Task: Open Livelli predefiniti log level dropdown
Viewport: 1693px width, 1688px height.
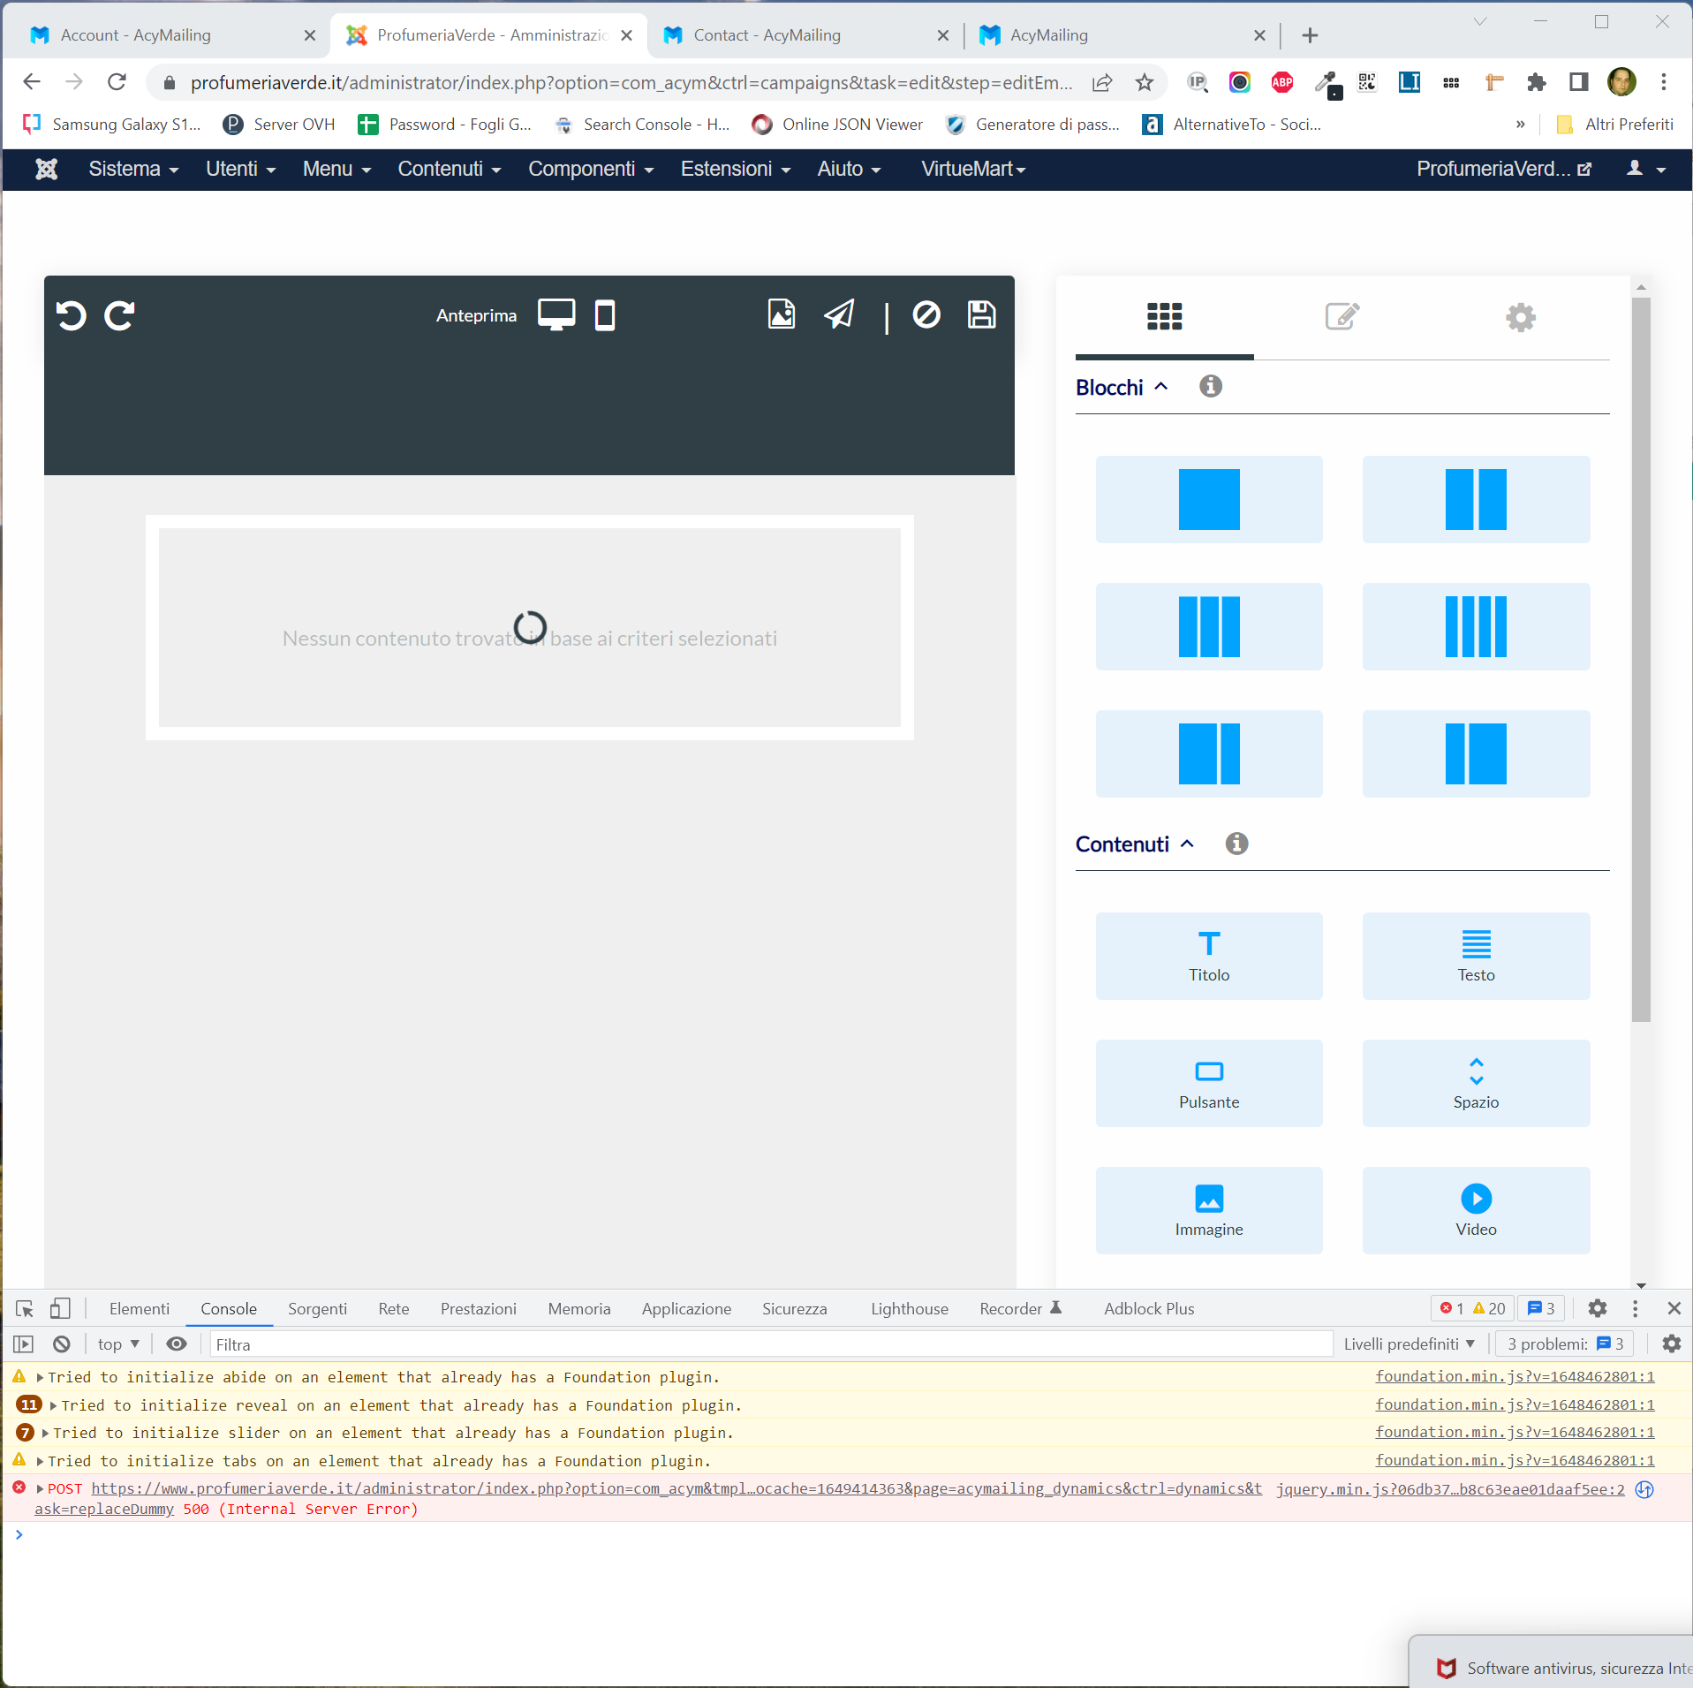Action: click(1410, 1344)
